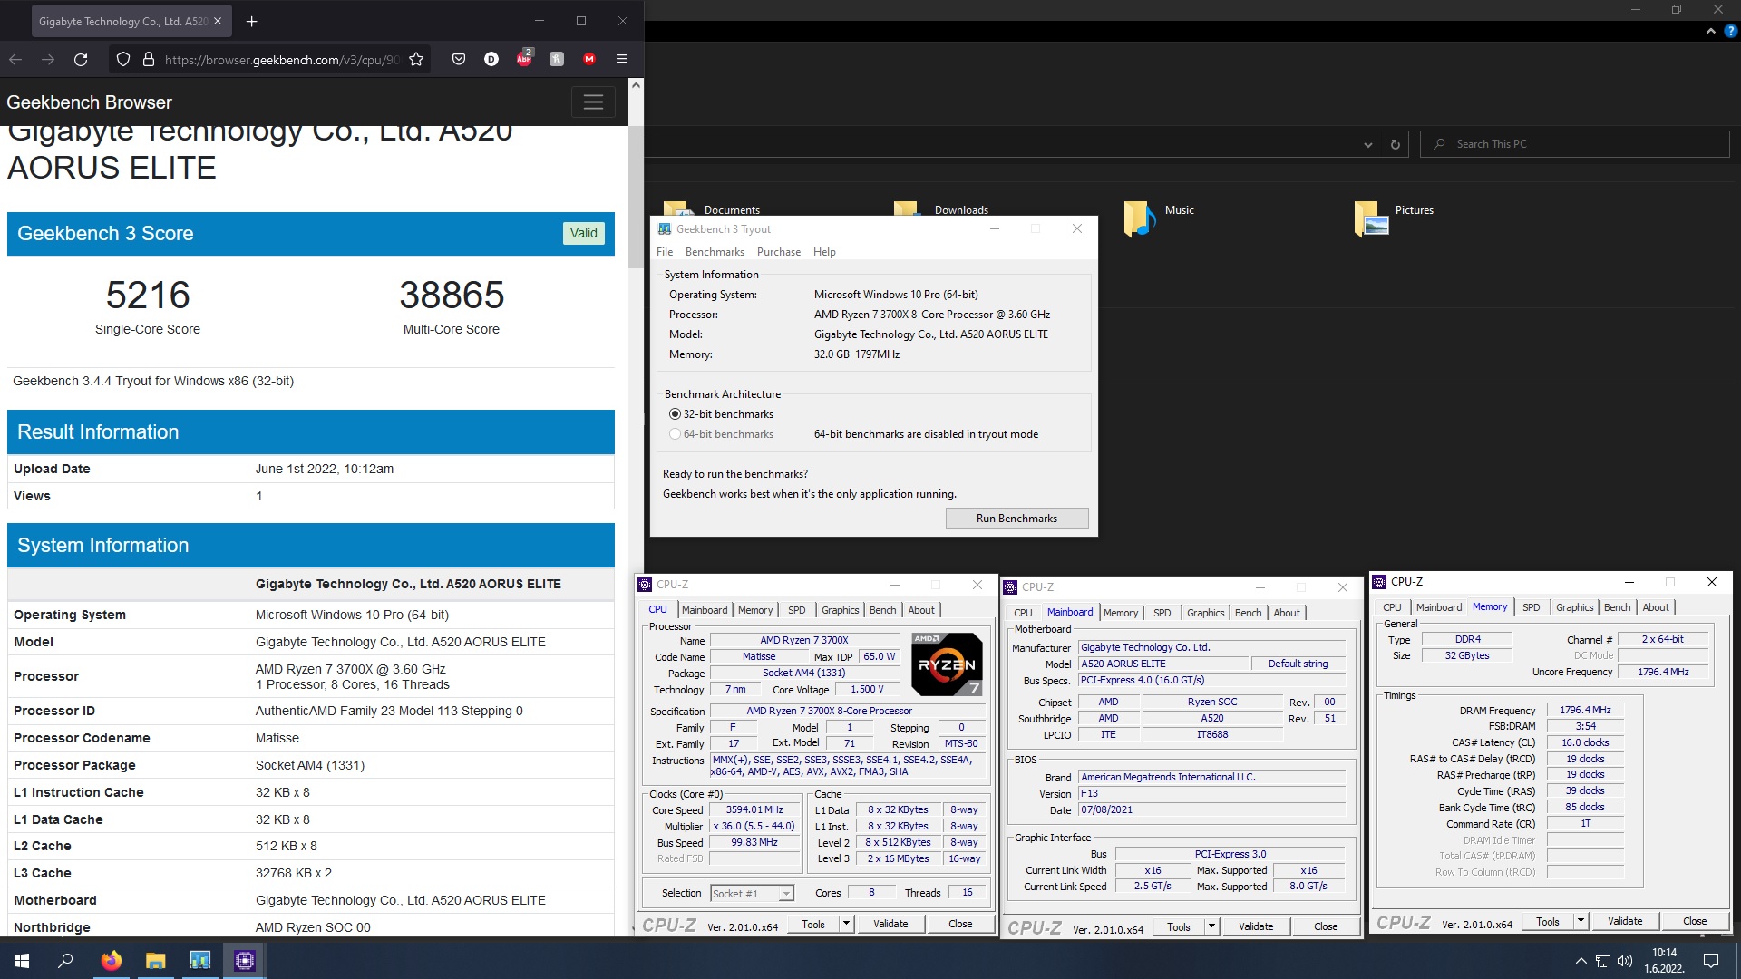Open a new Firefox tab with plus icon
This screenshot has width=1741, height=979.
coord(252,21)
